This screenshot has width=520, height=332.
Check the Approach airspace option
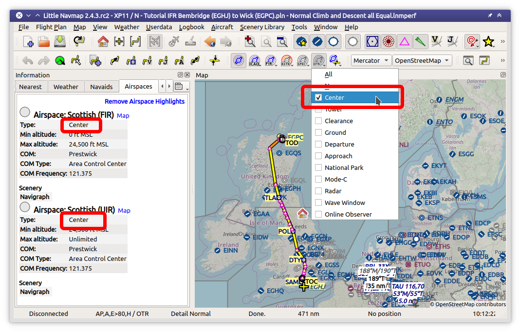click(318, 156)
